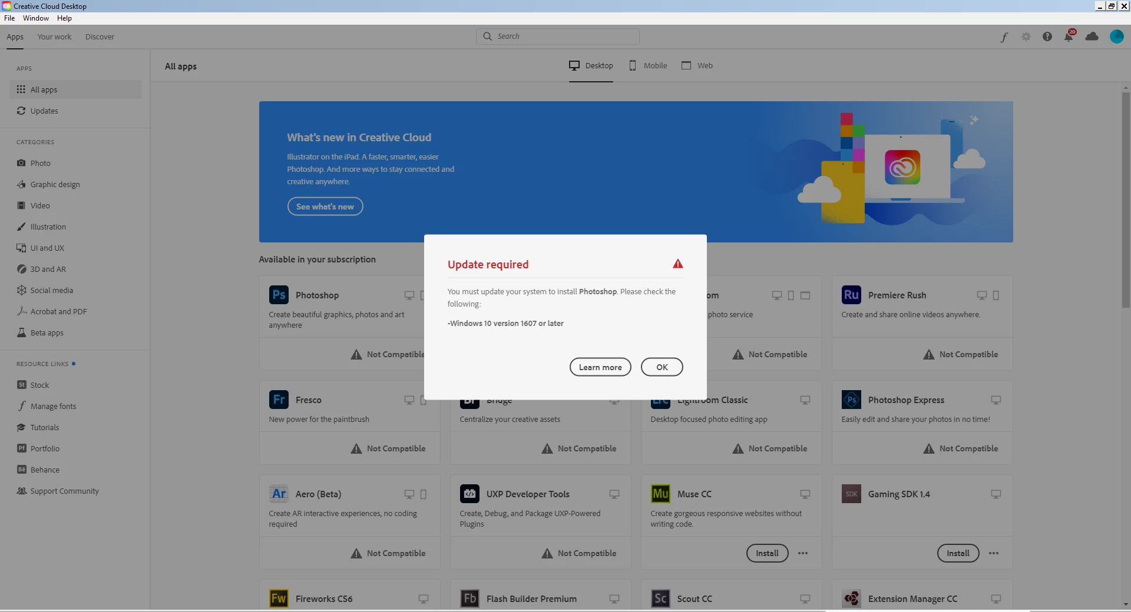The height and width of the screenshot is (612, 1131).
Task: Click the fonts icon in top bar
Action: (1004, 36)
